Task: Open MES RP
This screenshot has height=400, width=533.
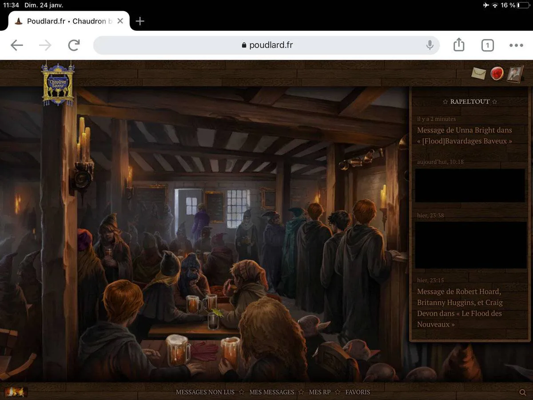Action: tap(320, 392)
